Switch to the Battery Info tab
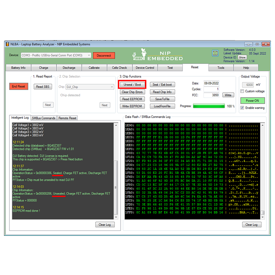275x275 pixels. pyautogui.click(x=19, y=68)
